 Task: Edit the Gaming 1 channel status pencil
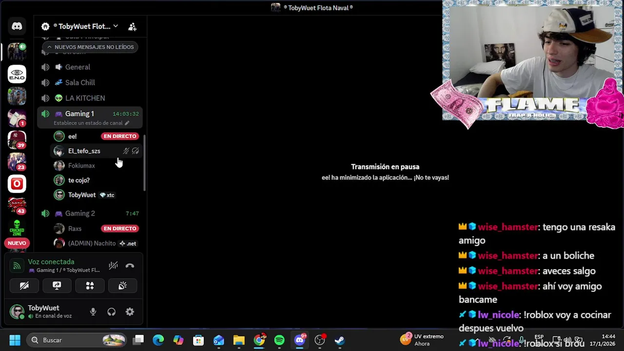point(127,123)
